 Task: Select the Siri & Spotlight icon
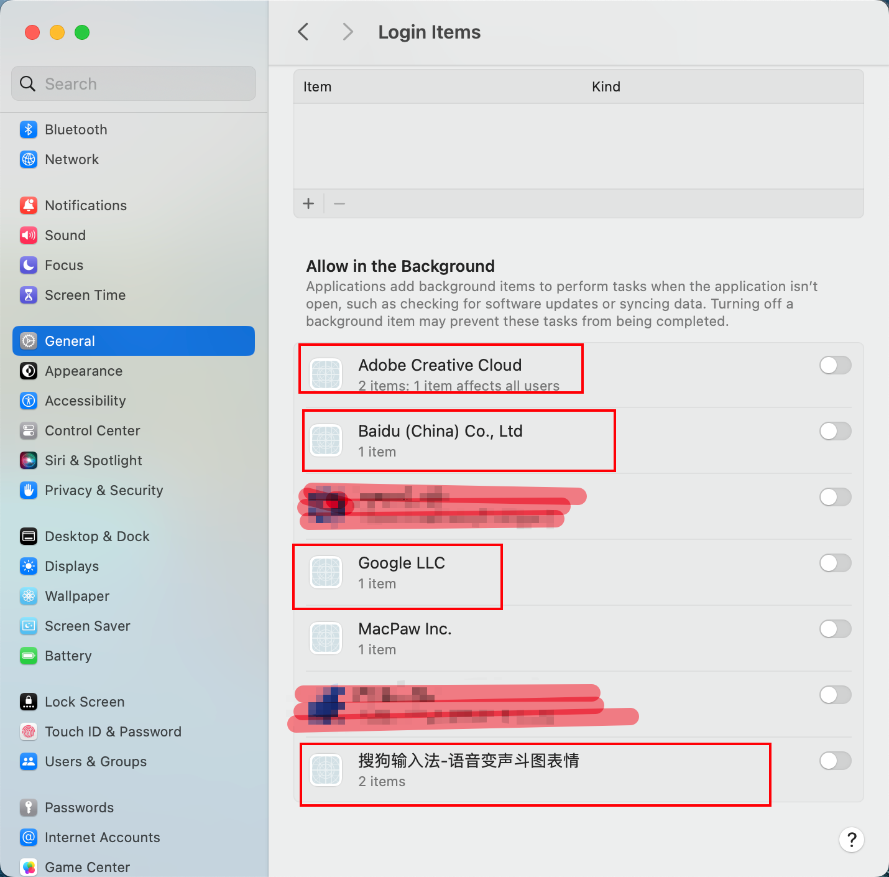pos(29,460)
